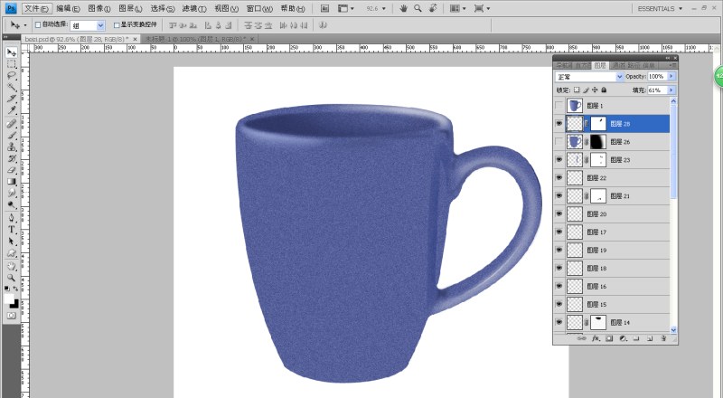Select the Gradient tool
Image resolution: width=723 pixels, height=398 pixels.
click(12, 181)
